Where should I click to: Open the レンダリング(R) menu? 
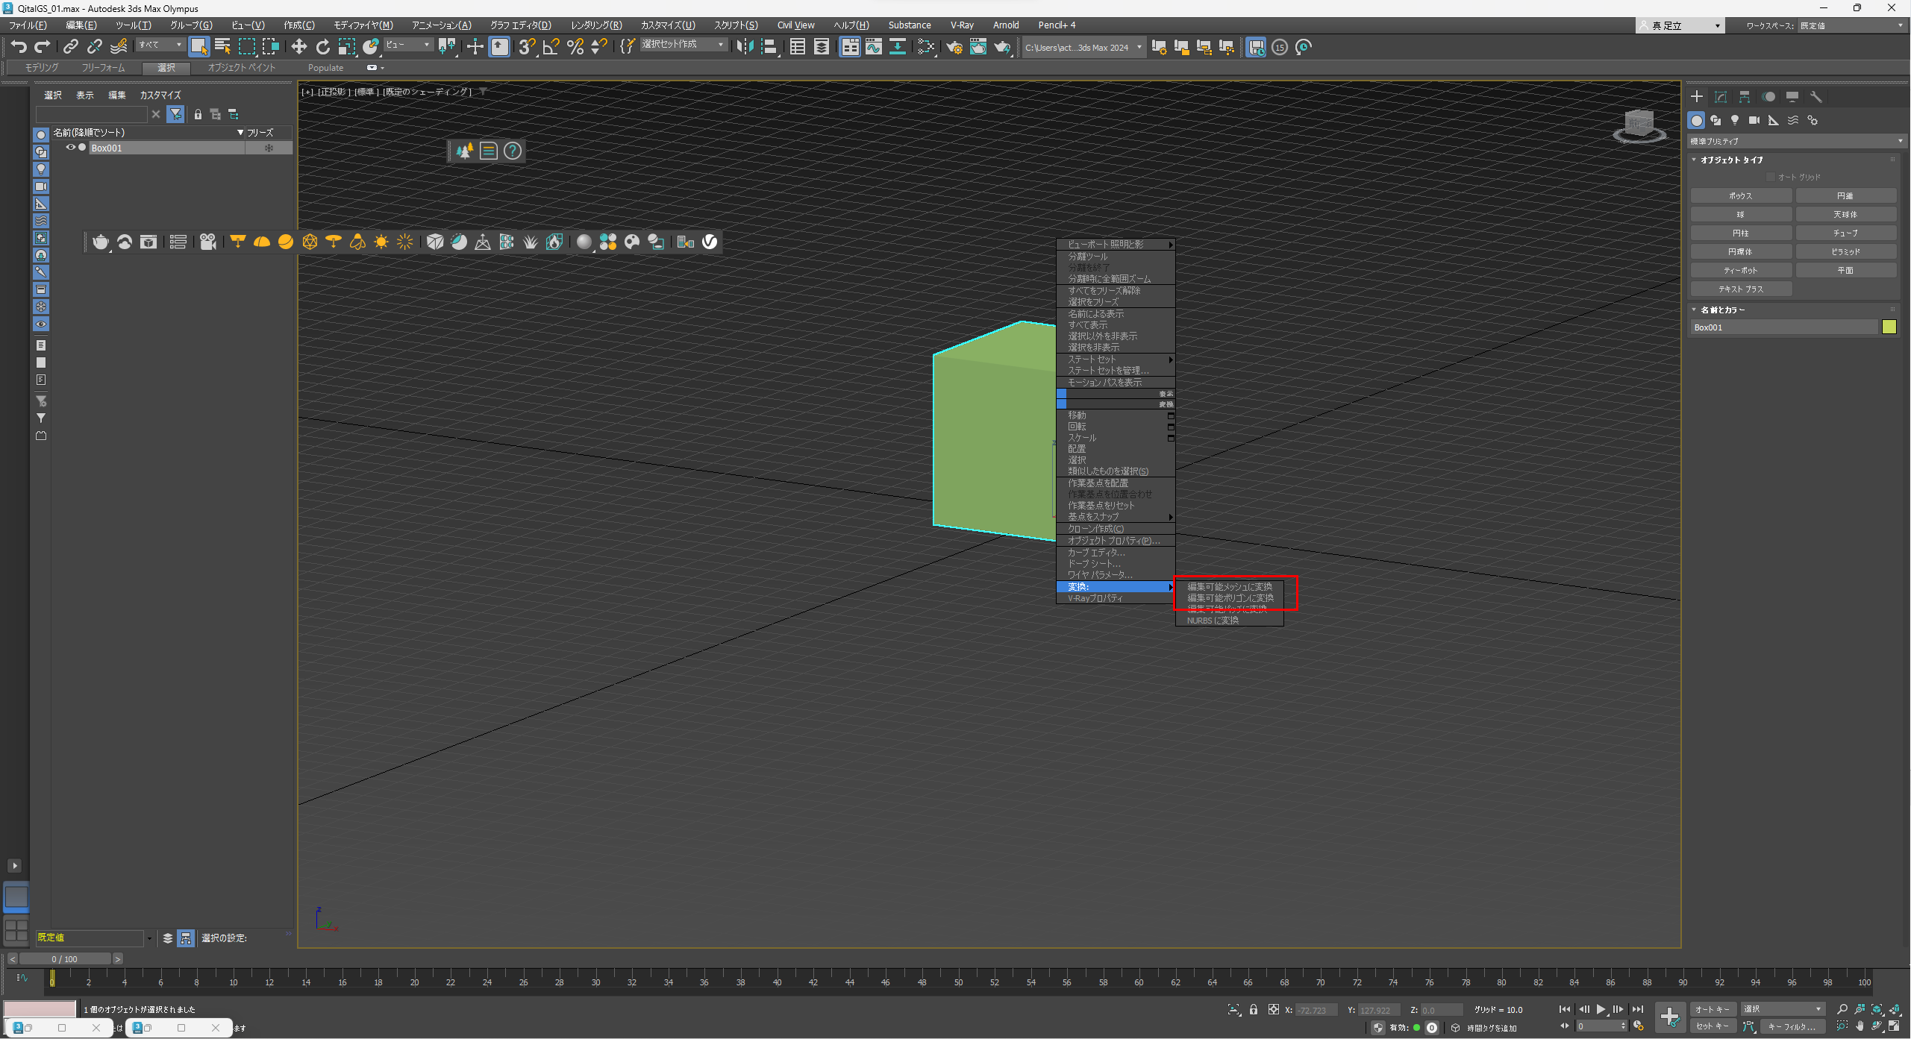tap(595, 25)
